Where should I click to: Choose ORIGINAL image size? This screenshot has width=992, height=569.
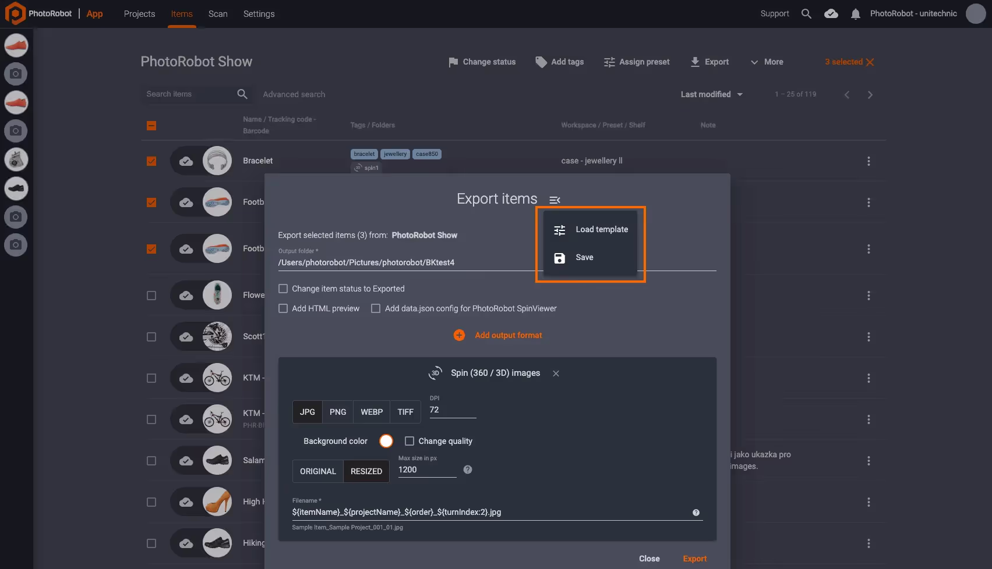[318, 471]
